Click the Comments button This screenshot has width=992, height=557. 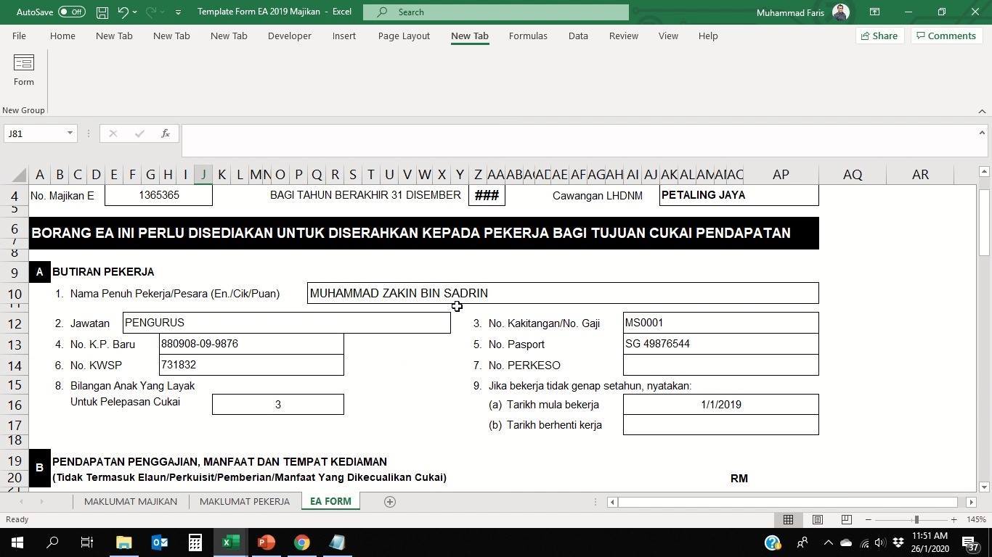[946, 36]
